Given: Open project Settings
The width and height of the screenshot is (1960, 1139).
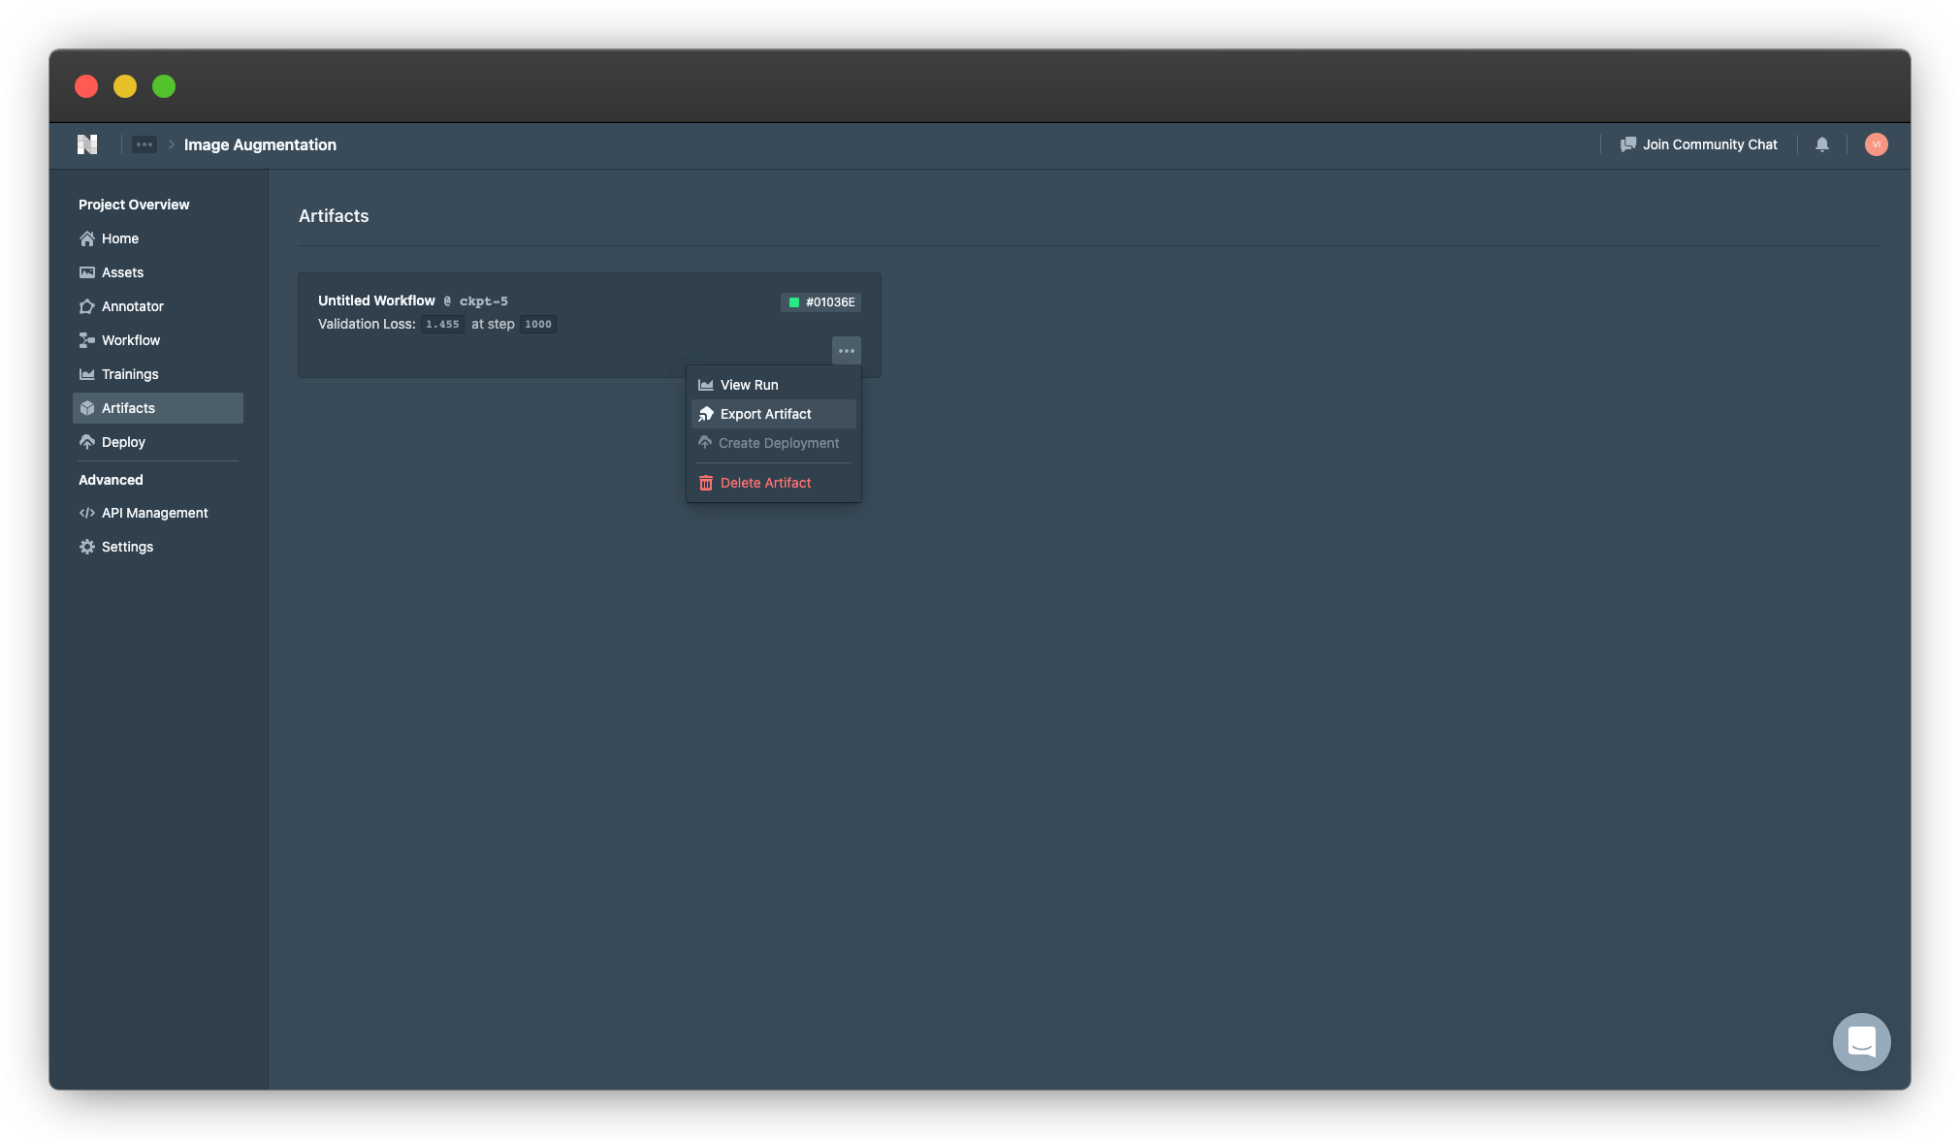Looking at the screenshot, I should click(x=158, y=547).
